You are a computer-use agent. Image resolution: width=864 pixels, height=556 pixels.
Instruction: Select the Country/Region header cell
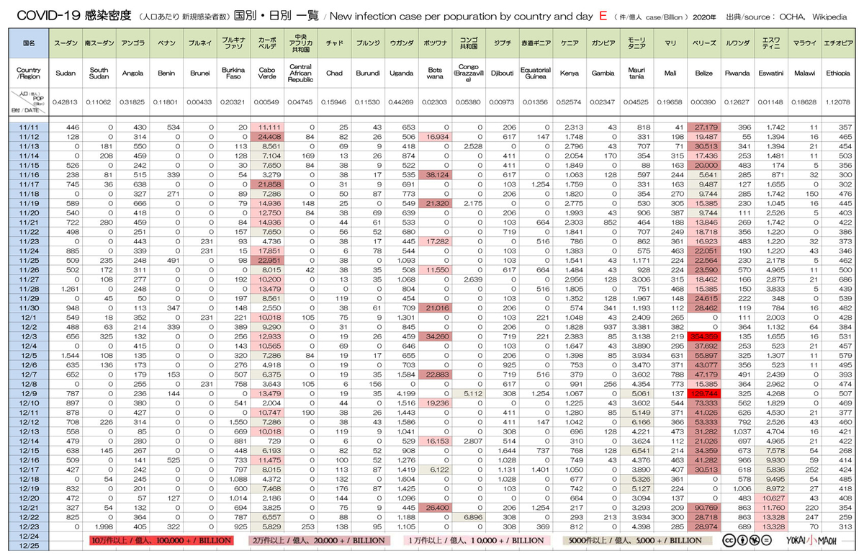point(30,73)
